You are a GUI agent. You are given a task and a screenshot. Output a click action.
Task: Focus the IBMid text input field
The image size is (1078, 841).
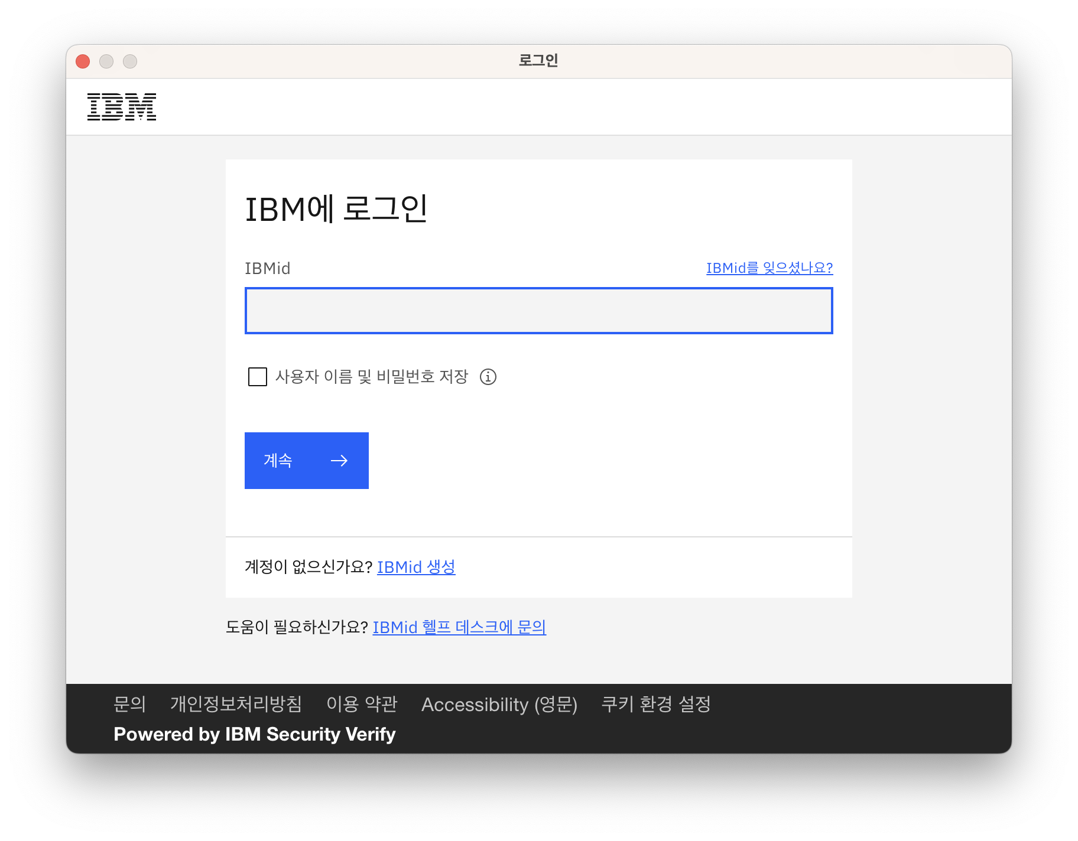tap(539, 311)
